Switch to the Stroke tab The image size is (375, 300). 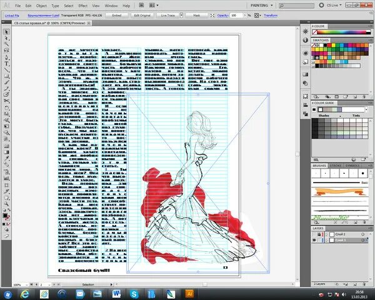(x=335, y=166)
